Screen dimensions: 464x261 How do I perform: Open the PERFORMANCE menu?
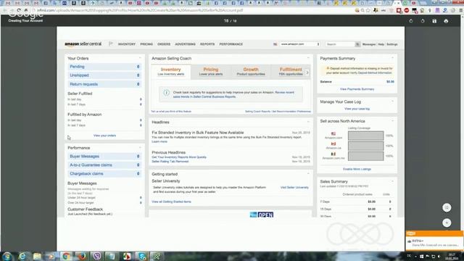pyautogui.click(x=231, y=44)
